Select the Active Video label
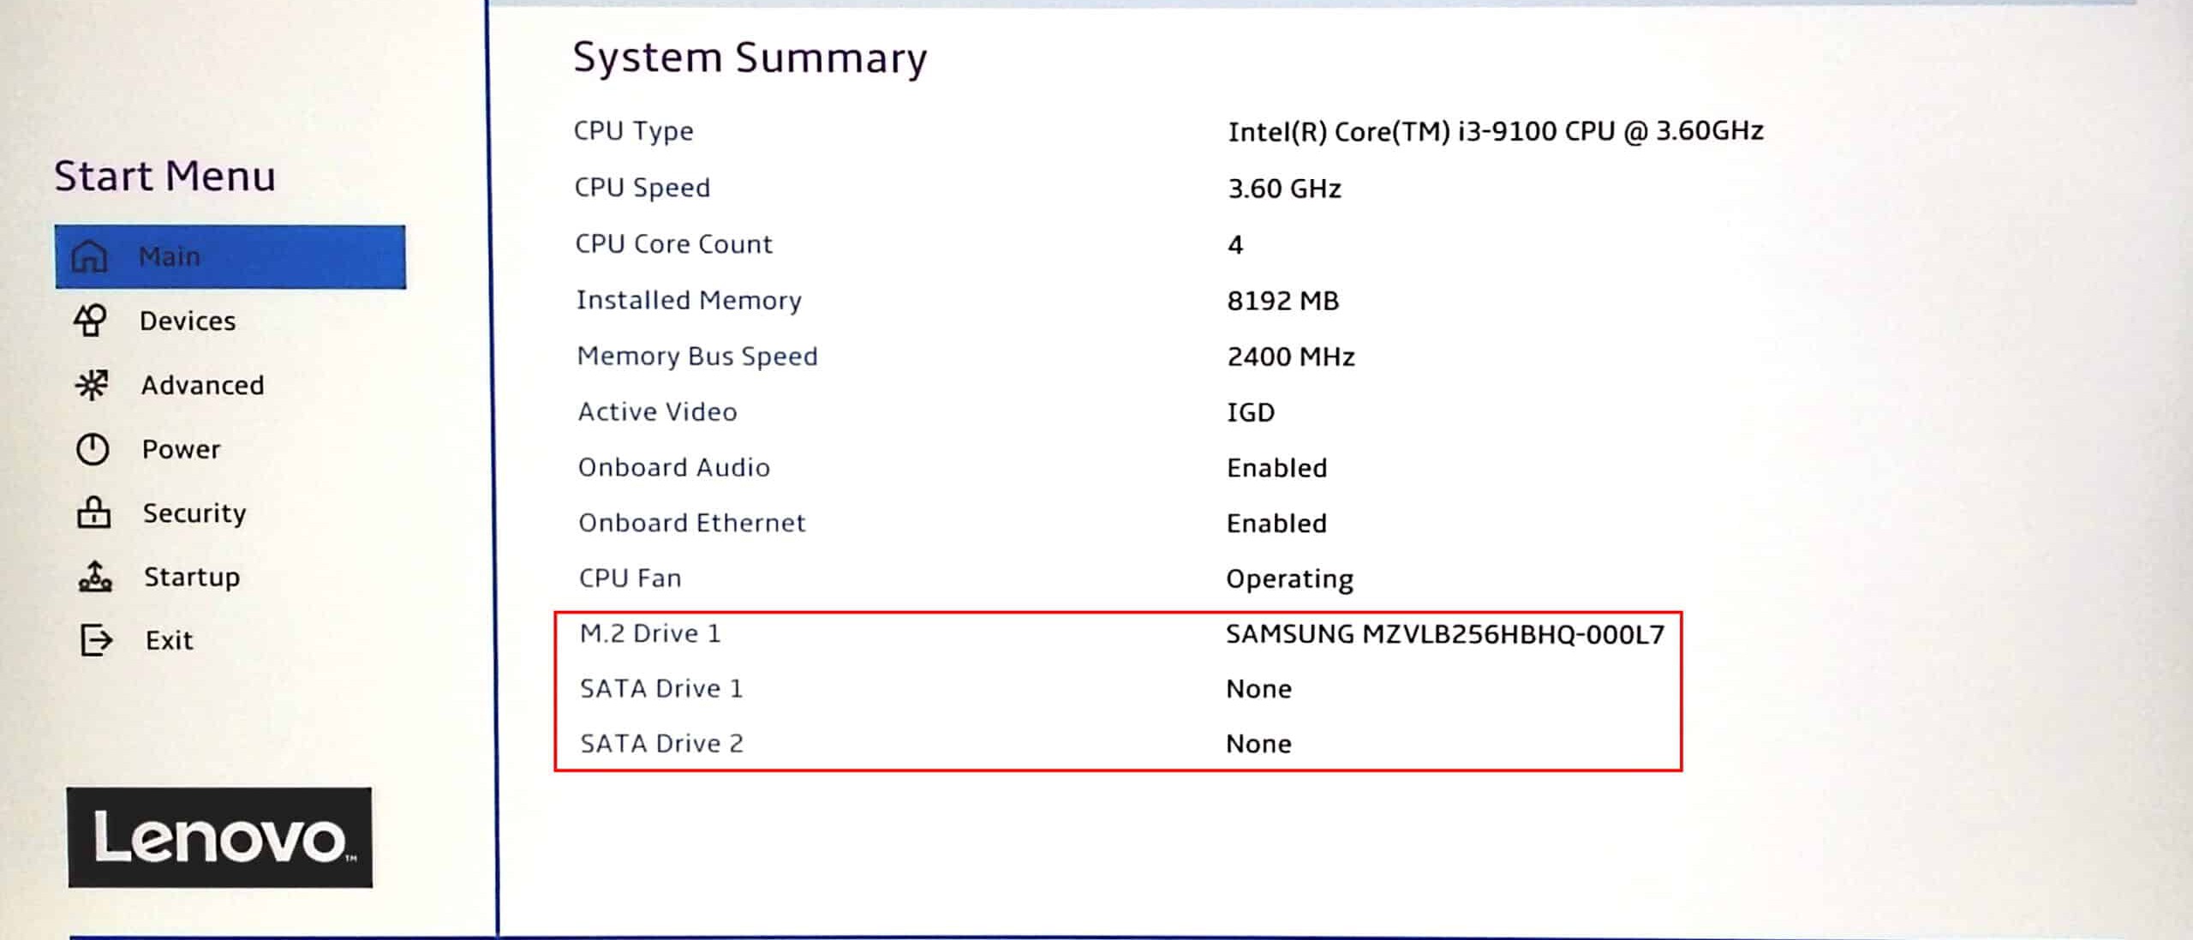 click(657, 412)
